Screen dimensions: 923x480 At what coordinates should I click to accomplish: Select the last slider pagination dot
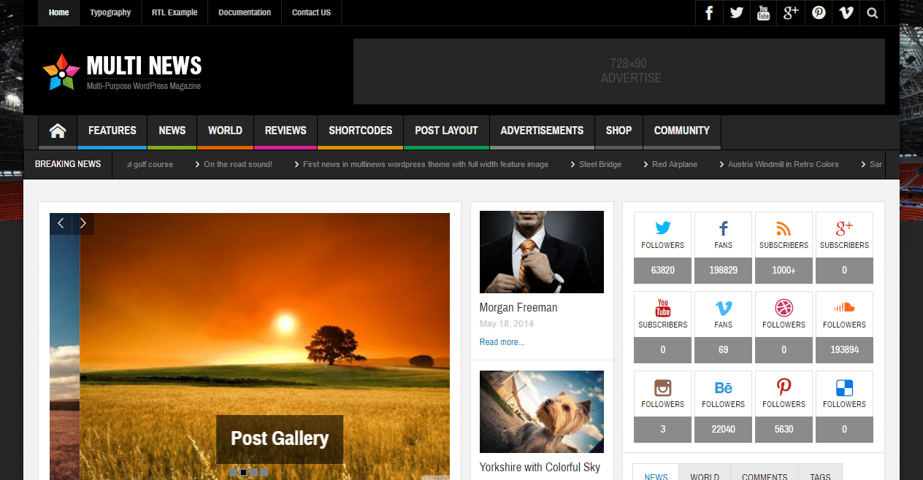(x=264, y=473)
